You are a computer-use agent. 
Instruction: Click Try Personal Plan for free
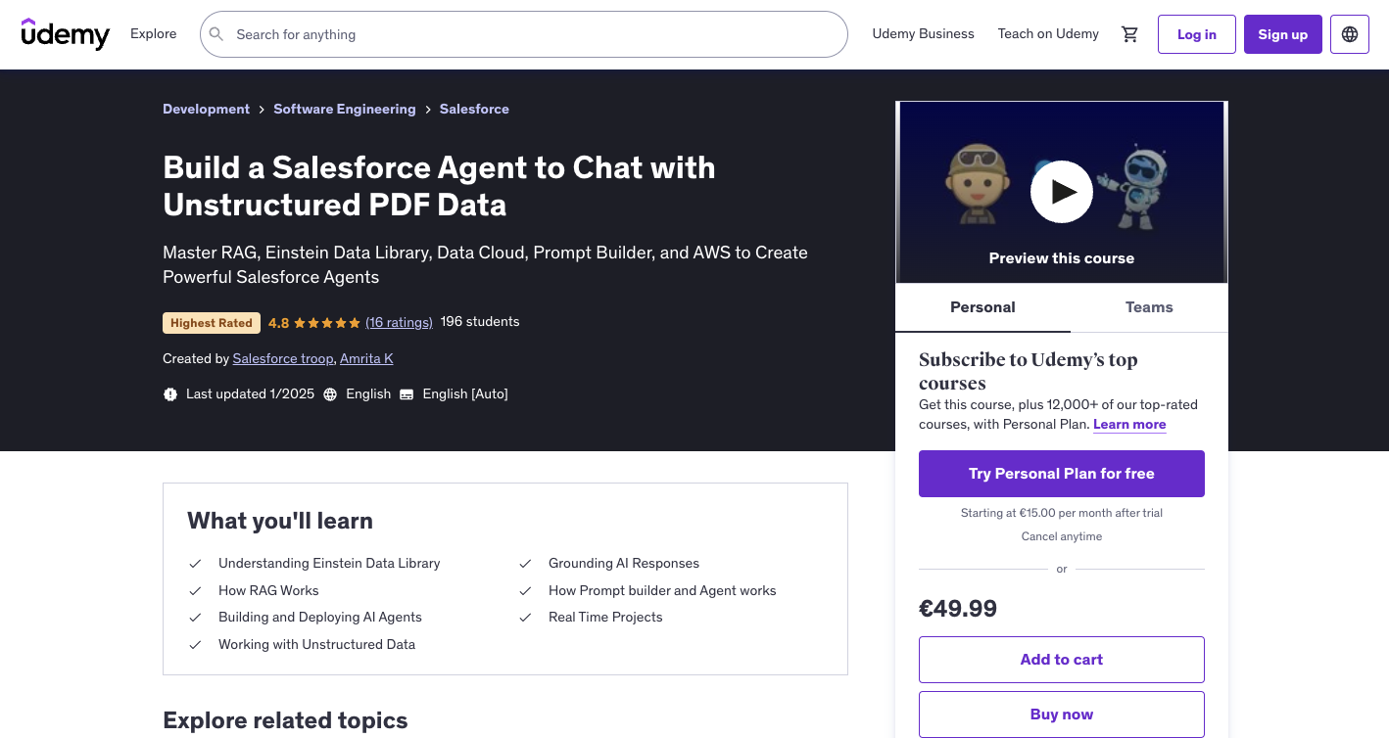pyautogui.click(x=1061, y=473)
